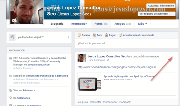Click Salamanca link after De
This screenshot has height=106, width=180.
(23, 98)
